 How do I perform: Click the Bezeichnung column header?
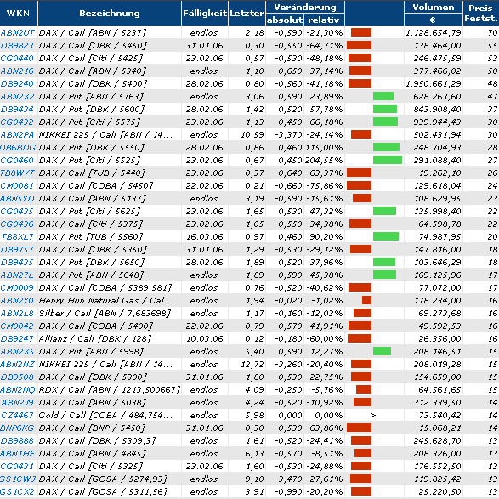click(x=110, y=13)
